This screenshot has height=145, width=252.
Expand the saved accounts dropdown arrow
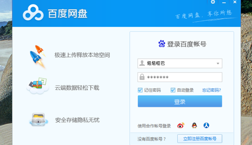[218, 63]
